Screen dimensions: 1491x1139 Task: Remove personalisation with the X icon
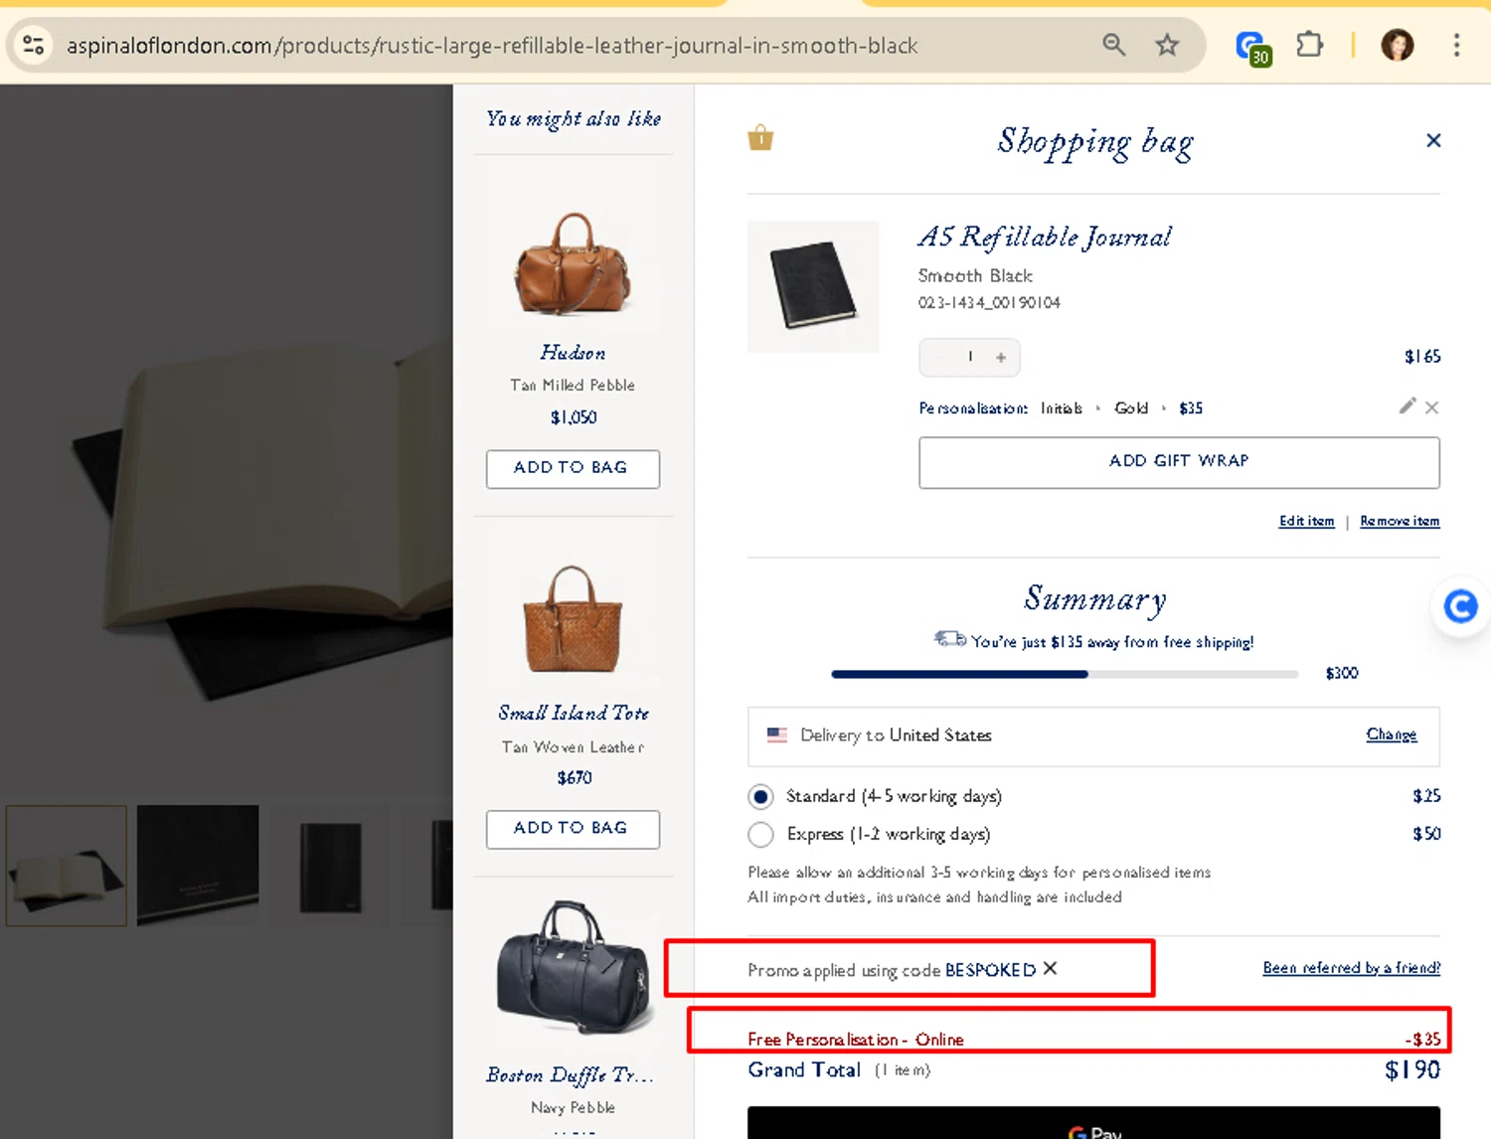1431,407
